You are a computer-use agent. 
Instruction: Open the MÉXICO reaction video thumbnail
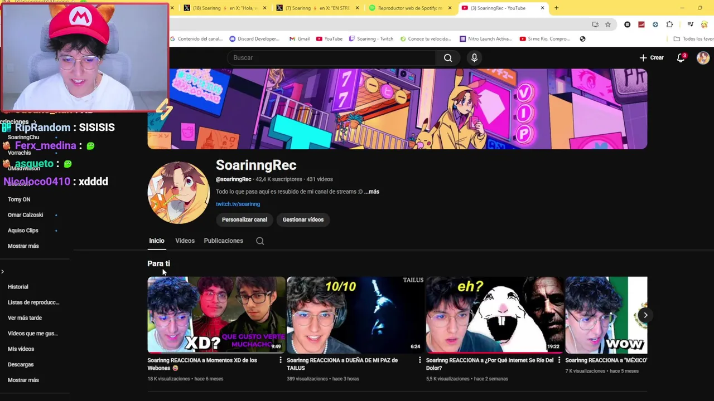point(606,315)
